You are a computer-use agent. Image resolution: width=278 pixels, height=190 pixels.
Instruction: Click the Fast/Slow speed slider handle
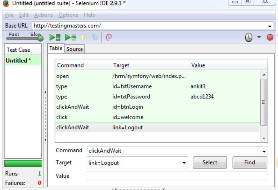[x=40, y=38]
